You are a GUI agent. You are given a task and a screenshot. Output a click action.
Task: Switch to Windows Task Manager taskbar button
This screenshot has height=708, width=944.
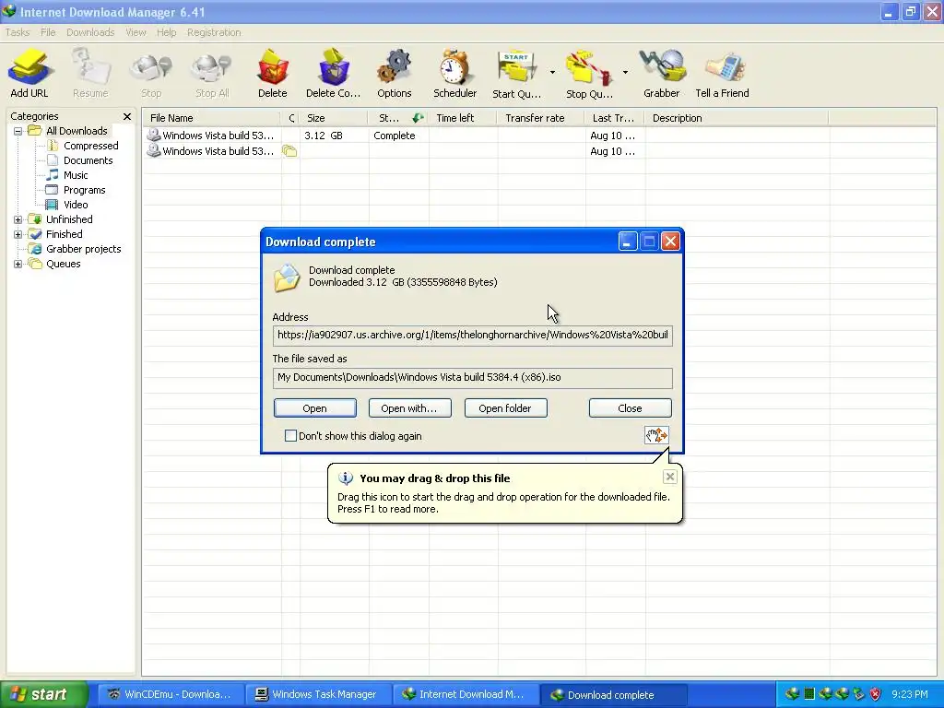pyautogui.click(x=318, y=694)
